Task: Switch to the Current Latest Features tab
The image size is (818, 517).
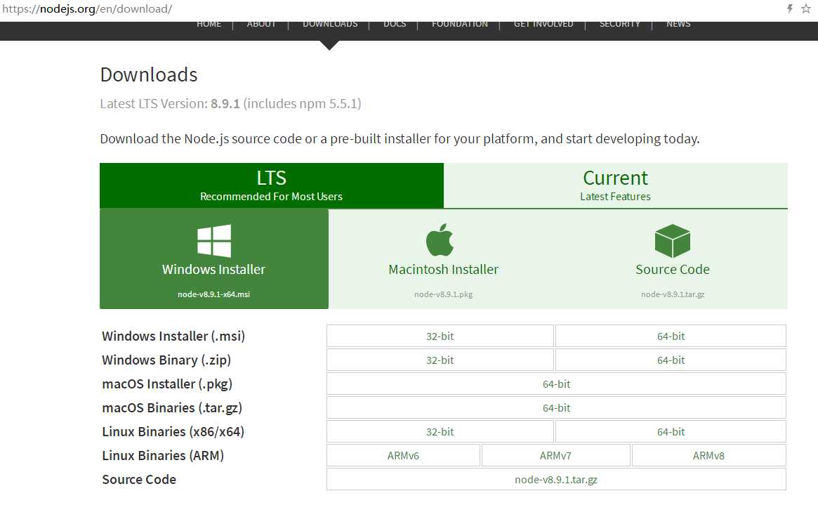Action: (x=616, y=185)
